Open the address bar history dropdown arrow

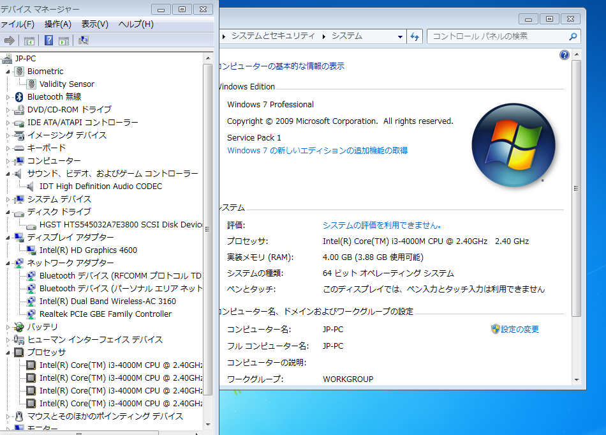pyautogui.click(x=400, y=37)
